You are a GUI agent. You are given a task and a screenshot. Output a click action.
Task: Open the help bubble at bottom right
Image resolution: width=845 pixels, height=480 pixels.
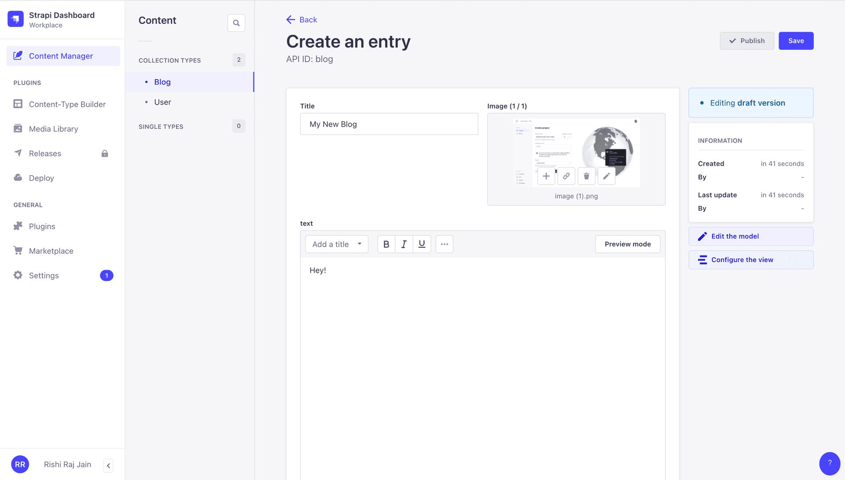[x=830, y=463]
